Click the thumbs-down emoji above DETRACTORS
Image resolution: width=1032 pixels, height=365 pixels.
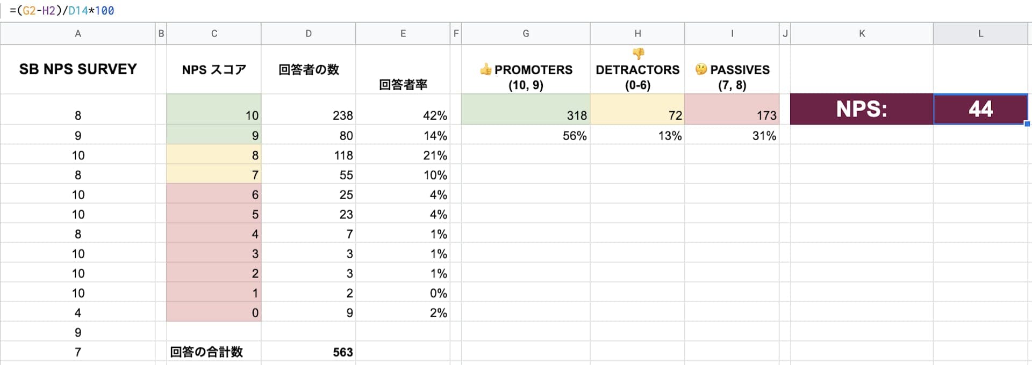pos(638,54)
